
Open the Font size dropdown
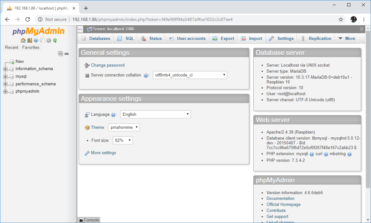[x=122, y=140]
